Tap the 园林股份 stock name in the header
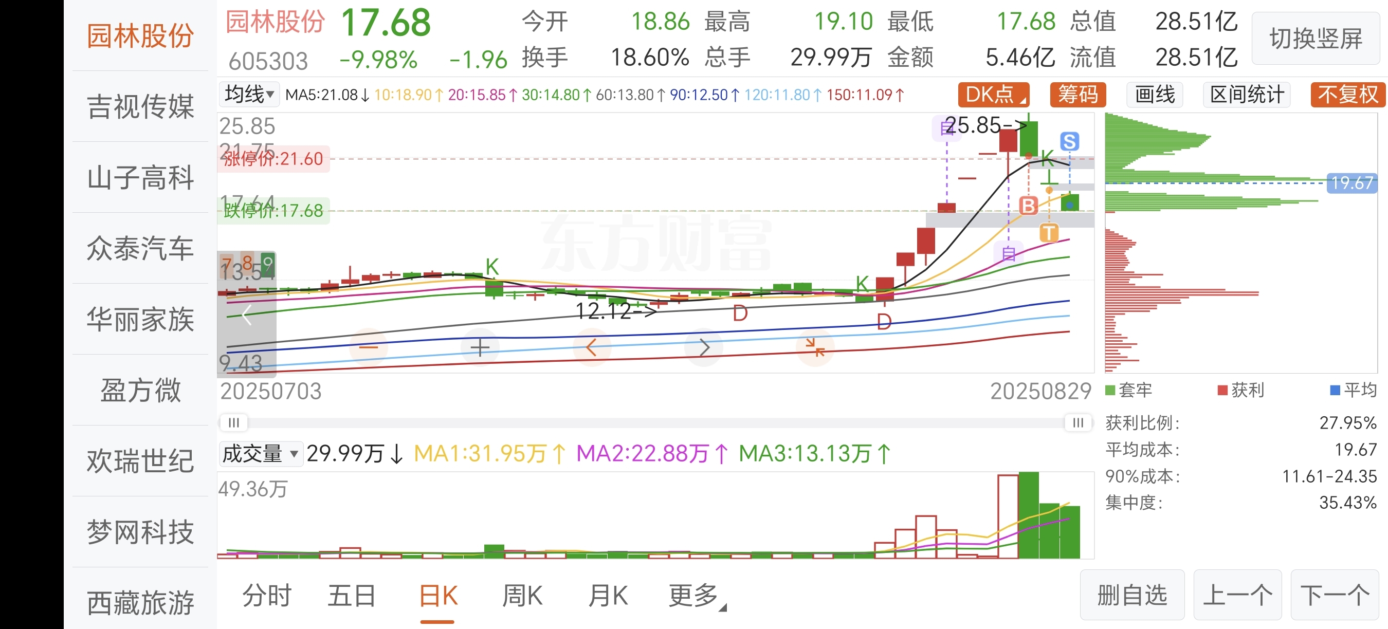This screenshot has width=1388, height=629. pos(275,22)
